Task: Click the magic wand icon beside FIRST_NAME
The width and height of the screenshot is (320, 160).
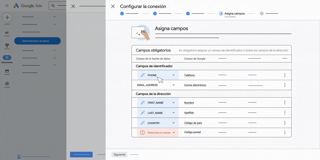Action: (x=143, y=103)
